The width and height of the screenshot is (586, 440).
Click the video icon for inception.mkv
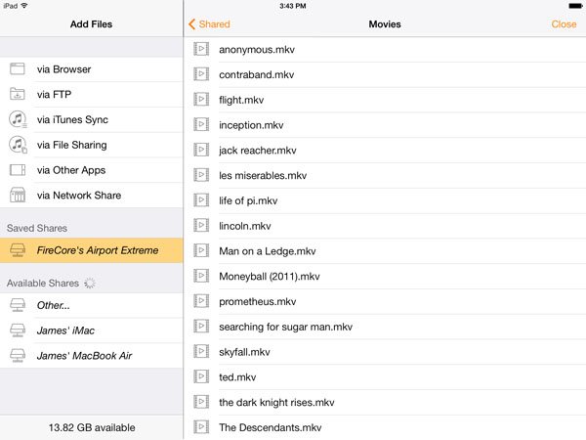pyautogui.click(x=201, y=124)
